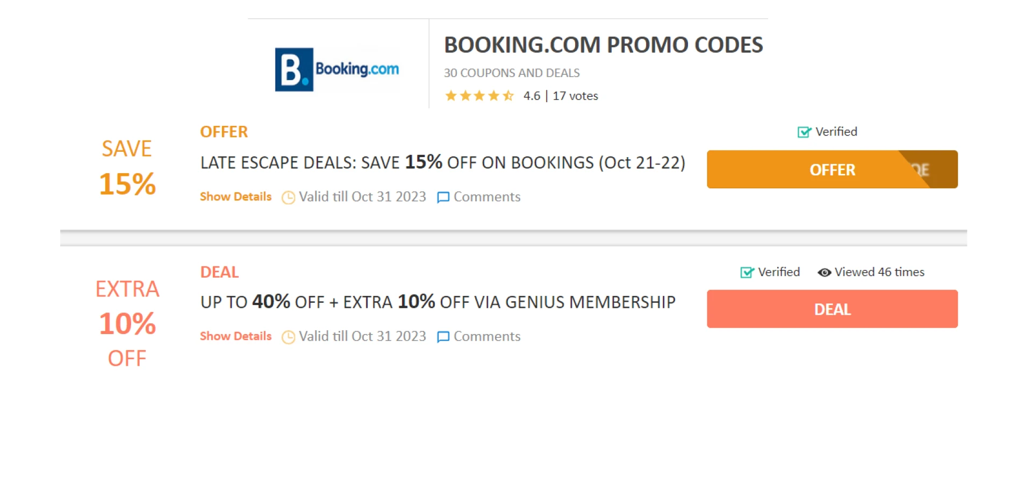
Task: Click the clock icon beside the DEAL expiry date
Action: [288, 337]
